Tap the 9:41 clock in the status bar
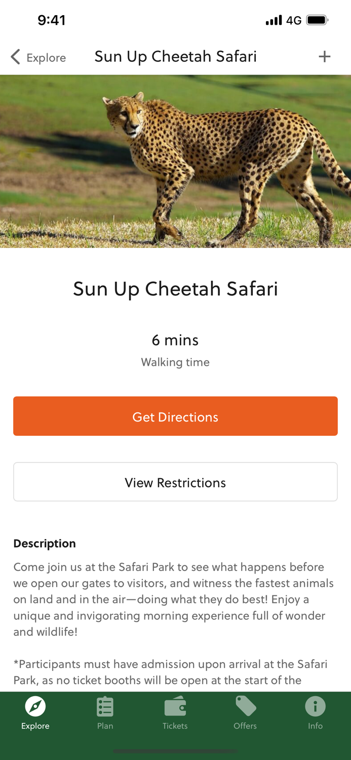351x760 pixels. pos(52,20)
